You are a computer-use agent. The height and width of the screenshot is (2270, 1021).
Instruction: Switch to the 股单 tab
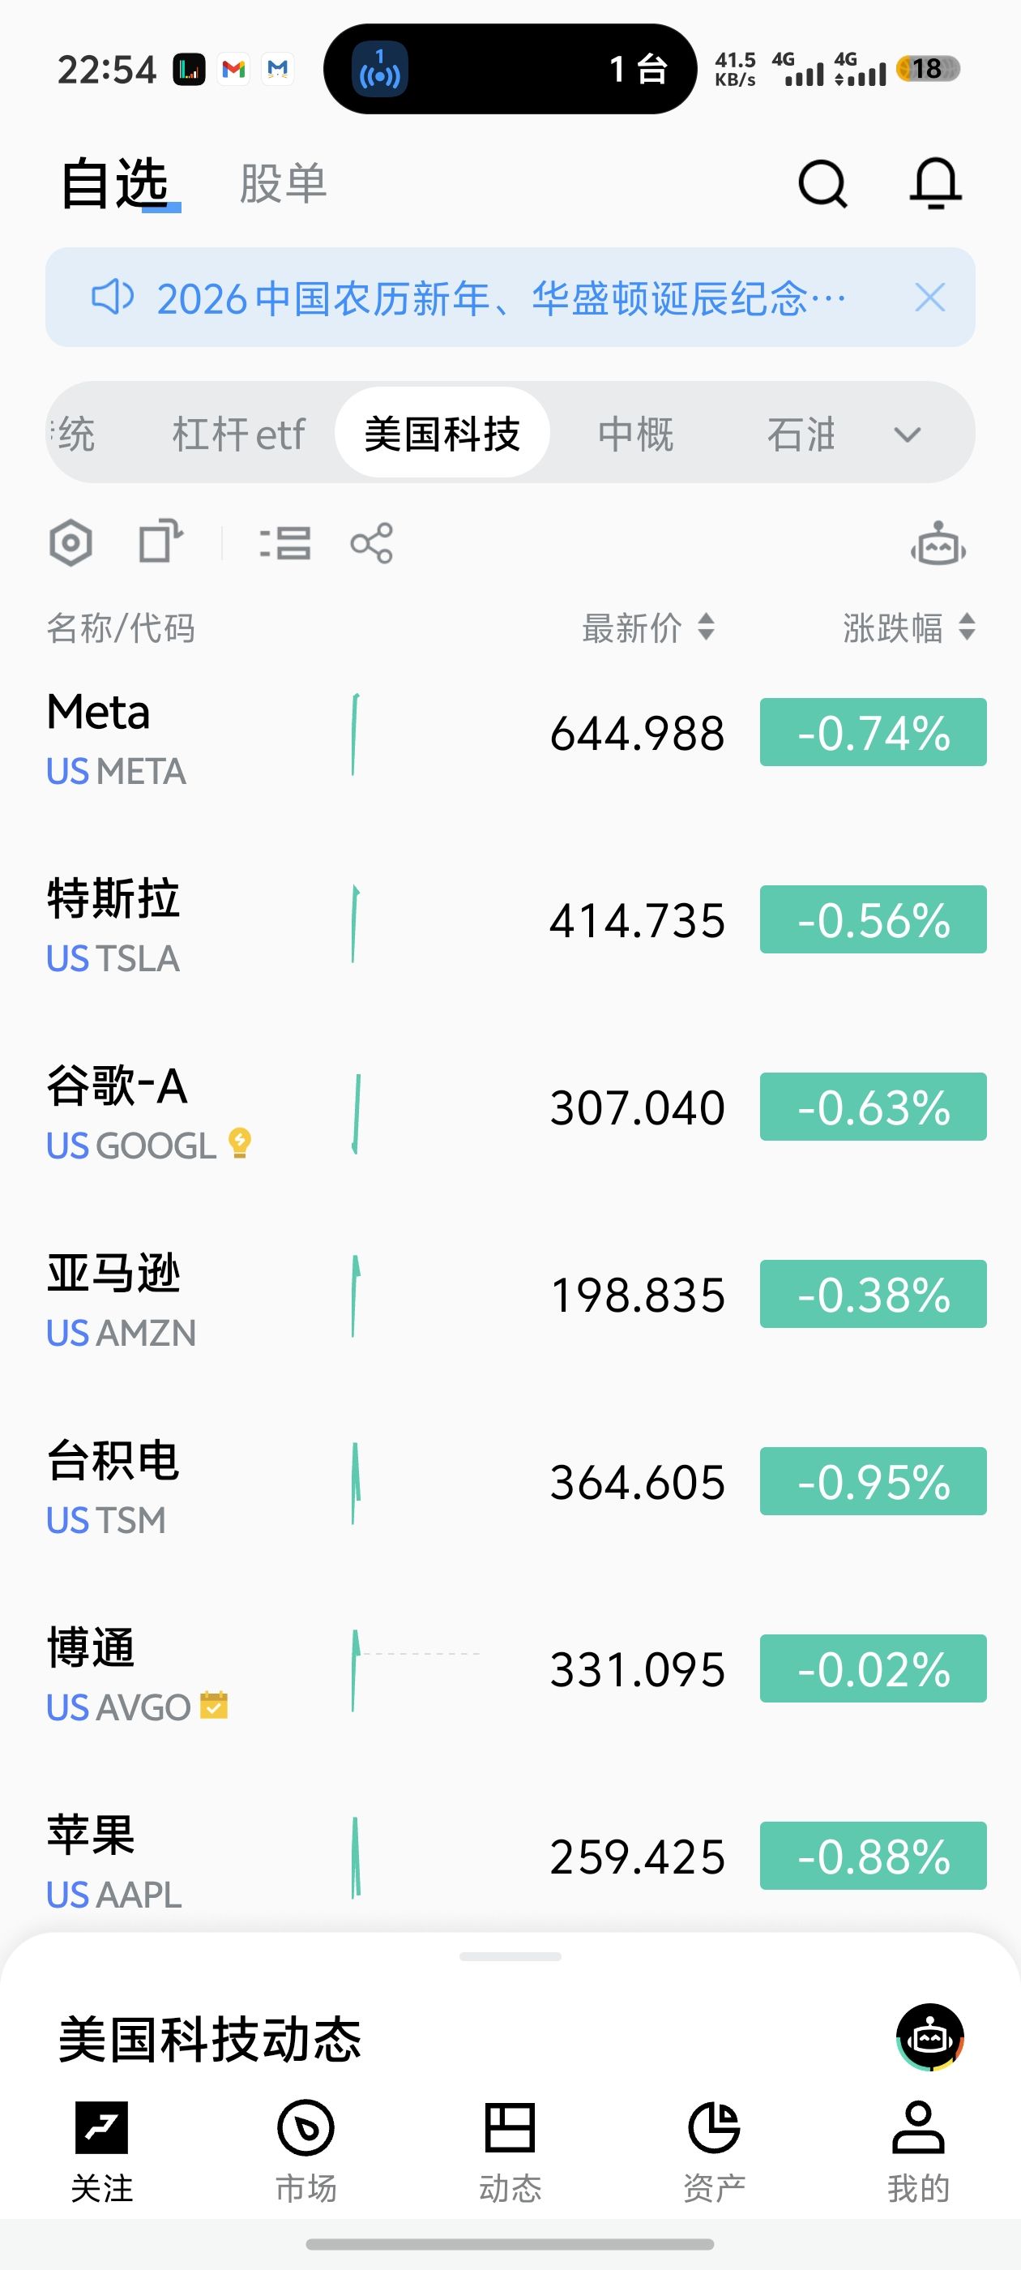pyautogui.click(x=283, y=184)
